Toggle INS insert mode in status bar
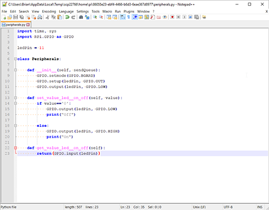This screenshot has height=210, width=269. pyautogui.click(x=260, y=207)
